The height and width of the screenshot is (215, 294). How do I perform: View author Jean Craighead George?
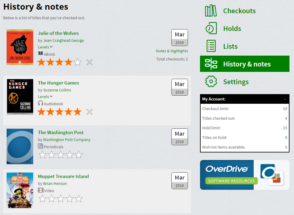pyautogui.click(x=64, y=40)
